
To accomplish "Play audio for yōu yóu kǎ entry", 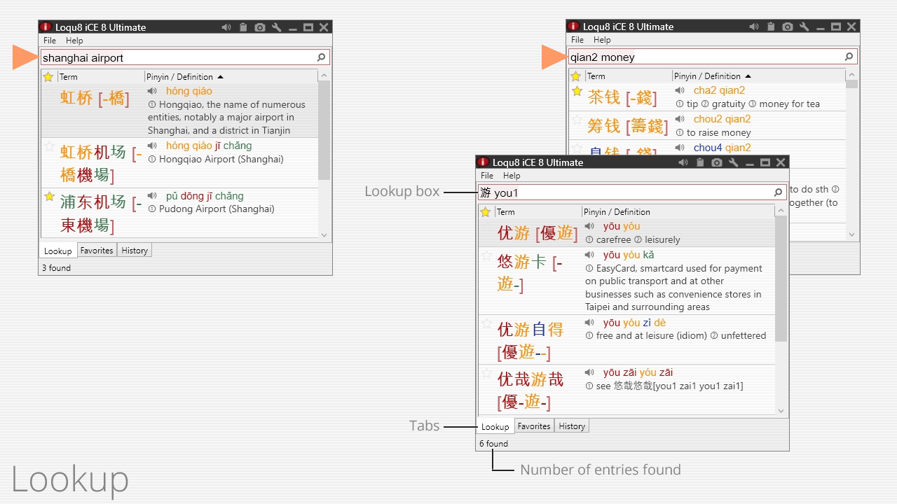I will pos(589,255).
